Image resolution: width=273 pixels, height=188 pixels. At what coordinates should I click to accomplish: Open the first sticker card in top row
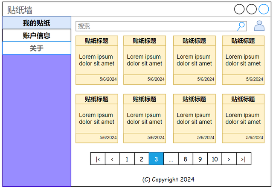pos(97,60)
